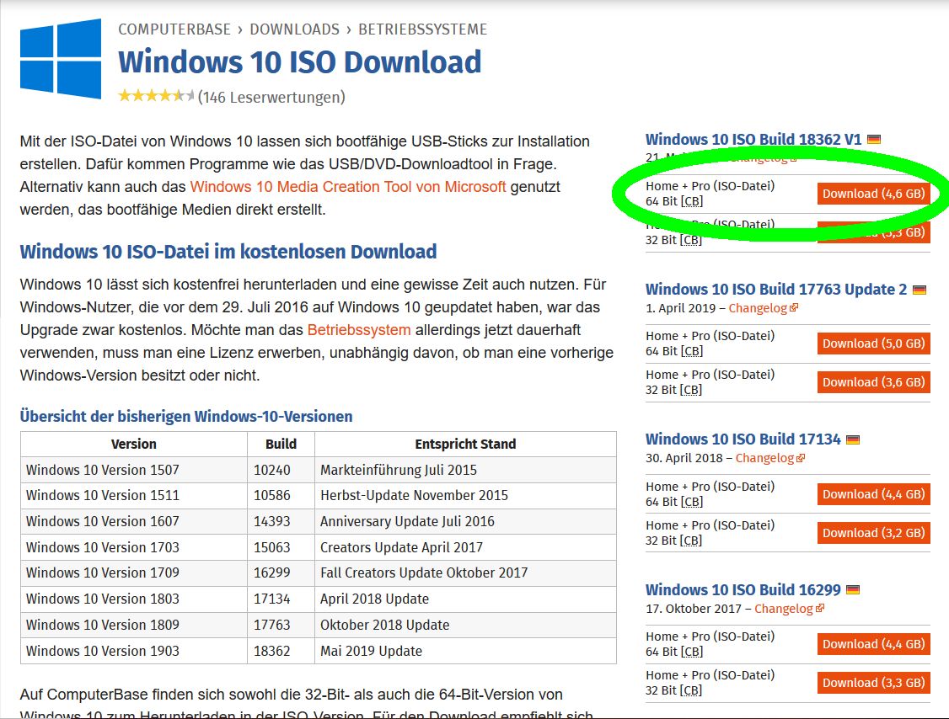Click German flag next to Build 17134
This screenshot has height=719, width=949.
pos(853,439)
